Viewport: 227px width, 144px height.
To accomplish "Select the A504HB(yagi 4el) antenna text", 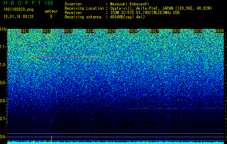I will pos(127,17).
